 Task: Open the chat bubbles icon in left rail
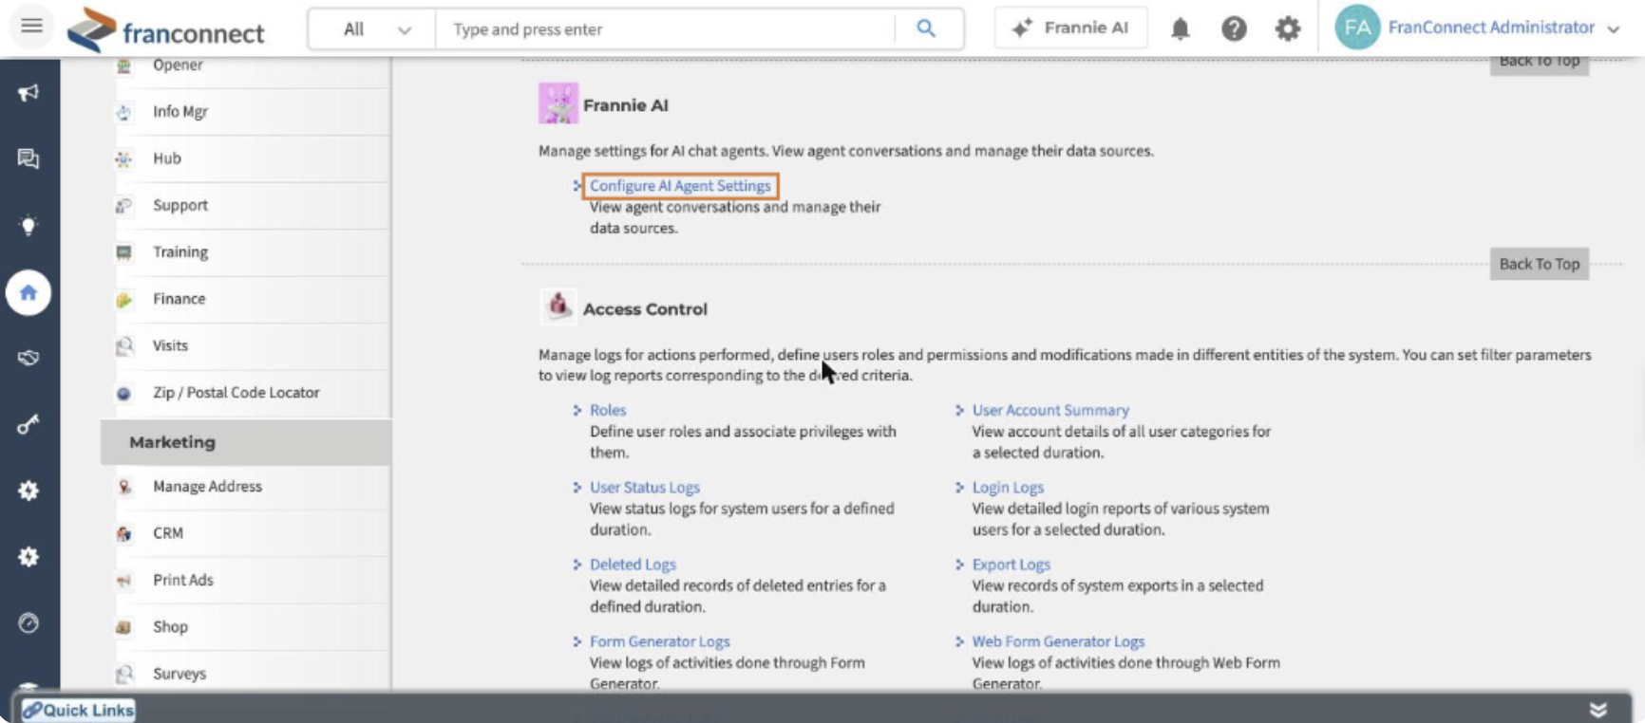(28, 158)
